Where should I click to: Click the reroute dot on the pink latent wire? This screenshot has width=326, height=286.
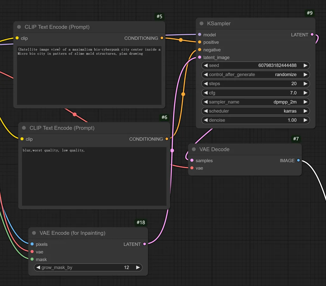[172, 151]
